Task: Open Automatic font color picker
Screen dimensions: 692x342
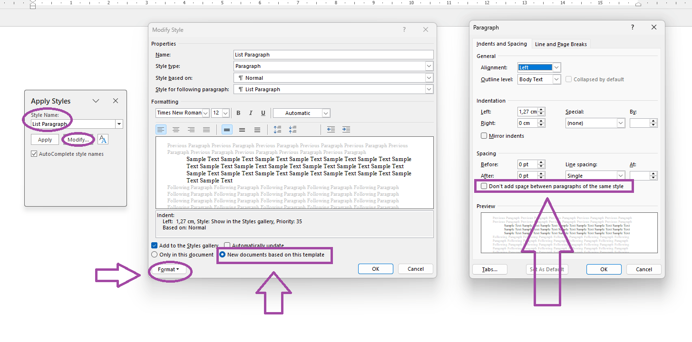Action: pyautogui.click(x=302, y=113)
